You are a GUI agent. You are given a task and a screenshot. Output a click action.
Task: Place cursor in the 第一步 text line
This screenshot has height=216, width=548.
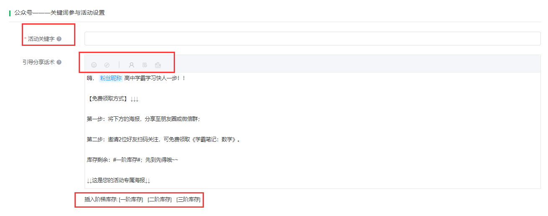(x=144, y=119)
